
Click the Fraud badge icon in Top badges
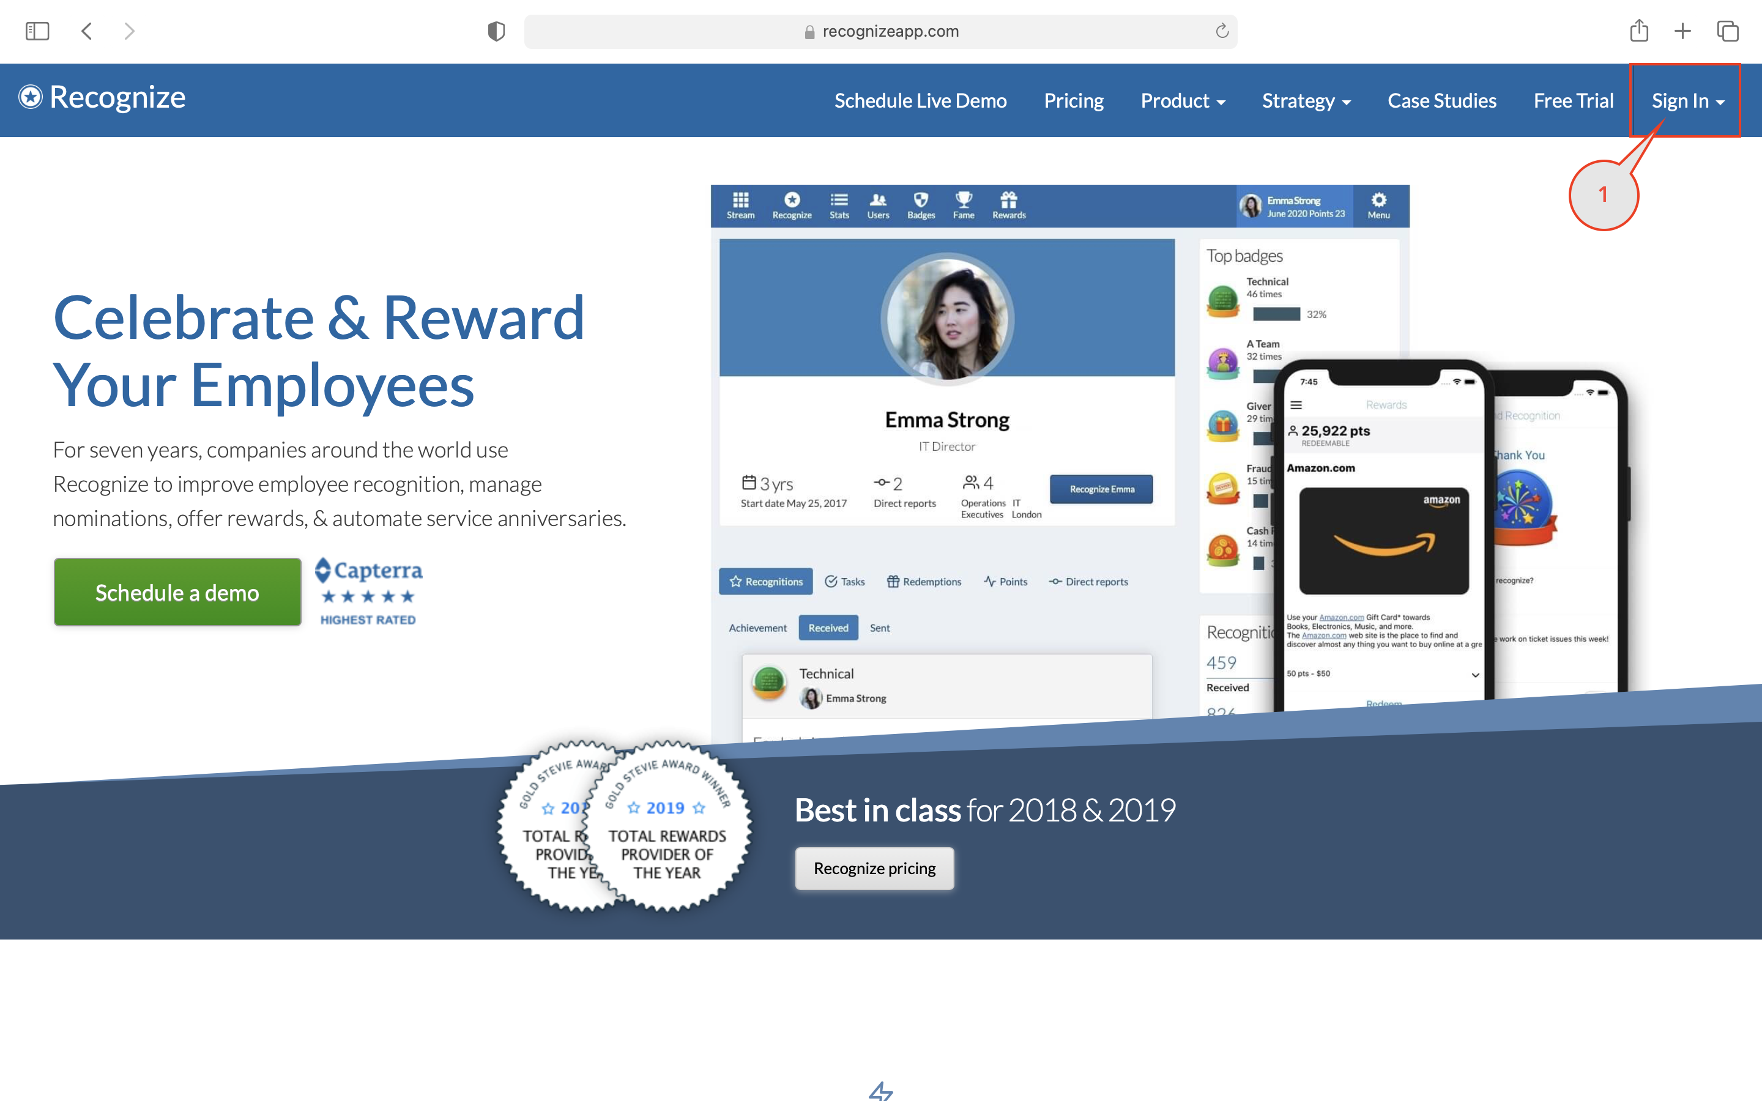1223,488
